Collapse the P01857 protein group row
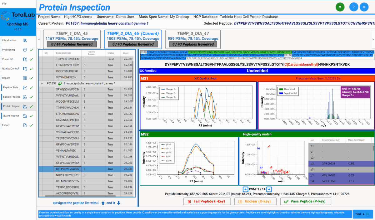The width and height of the screenshot is (375, 220). click(42, 84)
